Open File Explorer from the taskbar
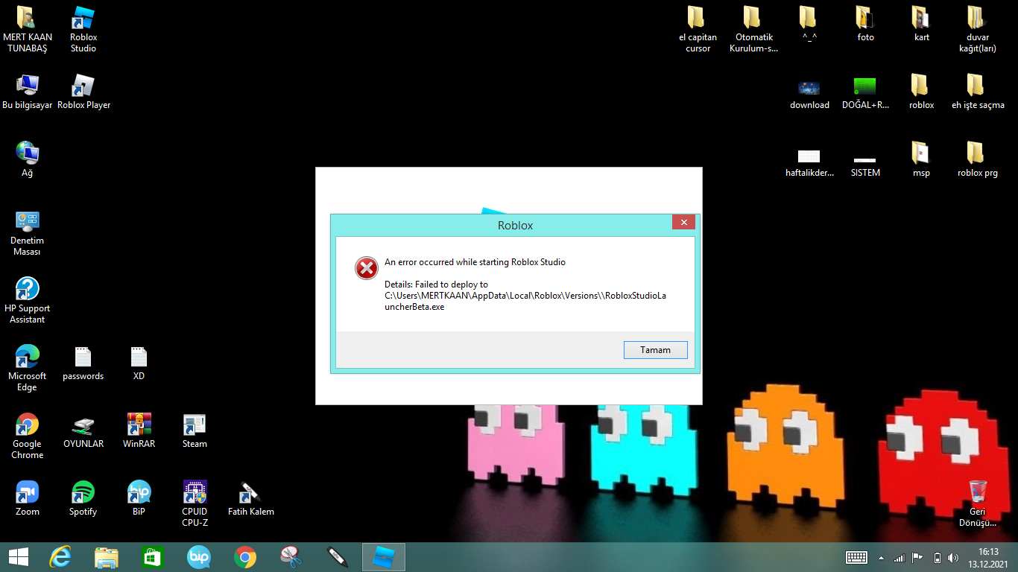The image size is (1018, 572). click(106, 557)
